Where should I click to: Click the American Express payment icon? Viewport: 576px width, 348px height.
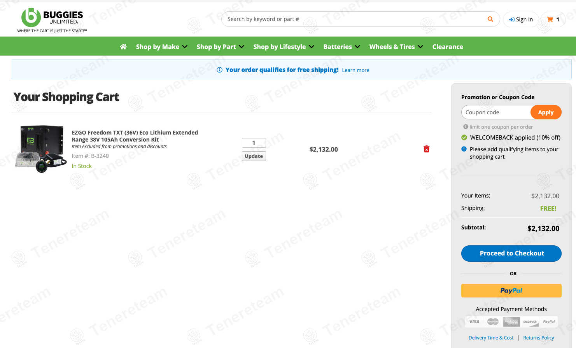(x=511, y=322)
